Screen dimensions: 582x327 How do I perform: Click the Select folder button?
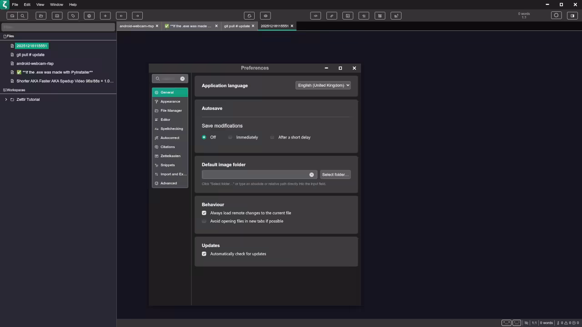tap(335, 174)
